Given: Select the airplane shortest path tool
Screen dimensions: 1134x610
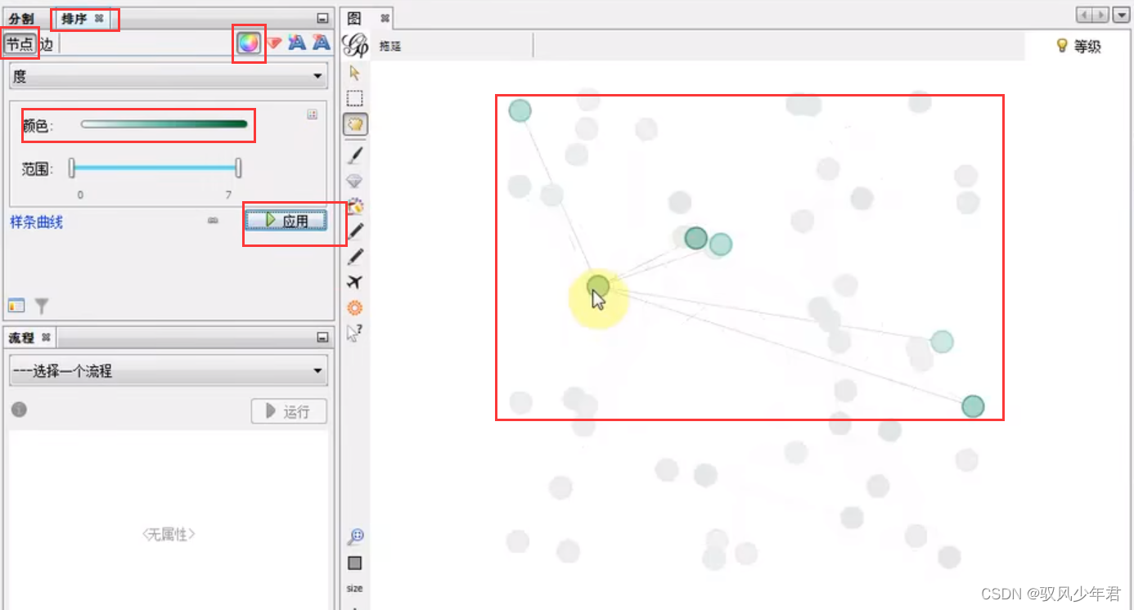Looking at the screenshot, I should pos(354,282).
